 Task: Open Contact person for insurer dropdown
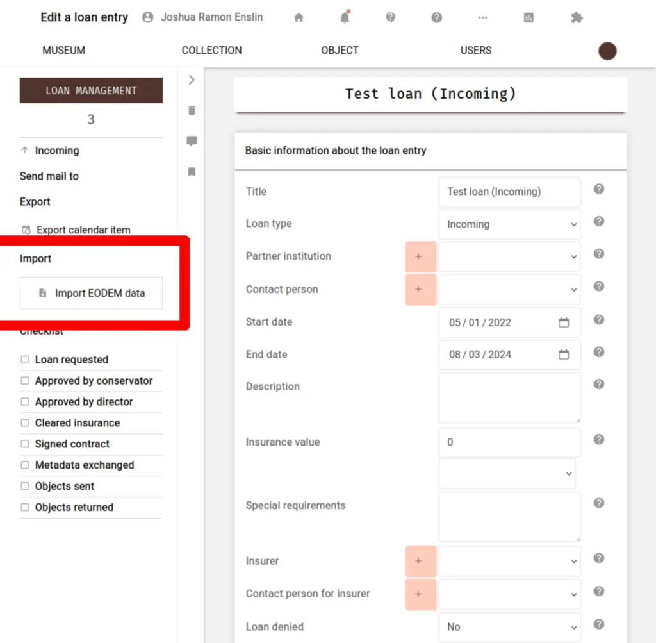pyautogui.click(x=509, y=594)
